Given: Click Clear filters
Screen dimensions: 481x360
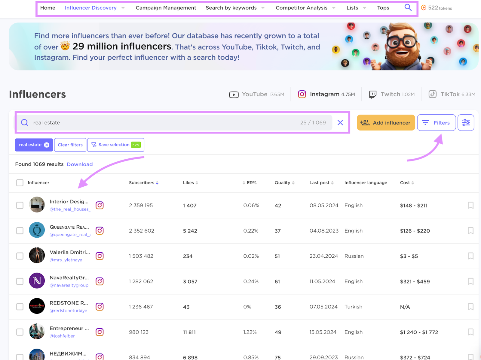Looking at the screenshot, I should click(x=70, y=145).
